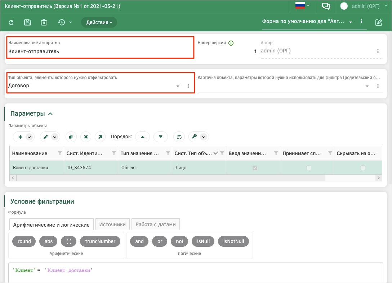Insert the or operator
392x283 pixels.
point(160,241)
